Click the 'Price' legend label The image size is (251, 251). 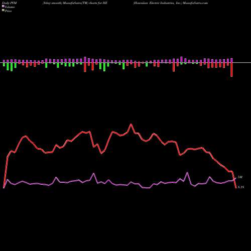8,11
